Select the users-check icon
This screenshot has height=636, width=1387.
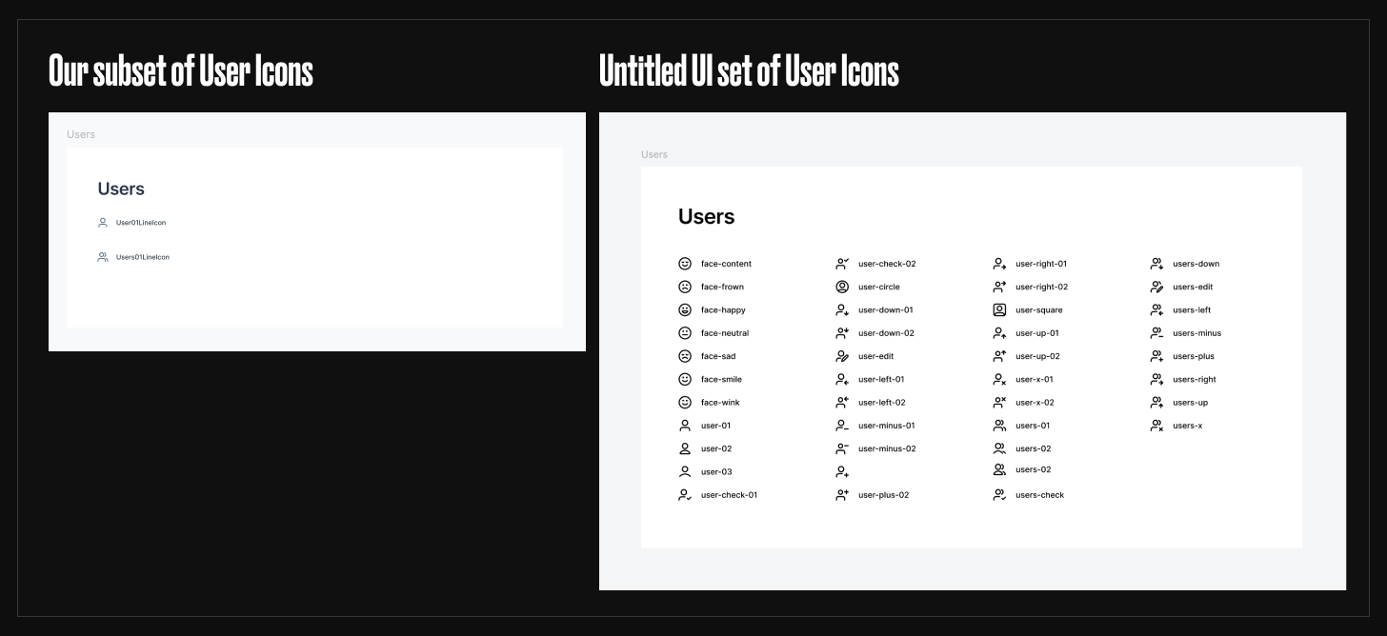tap(999, 495)
